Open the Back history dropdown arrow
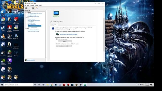Image resolution: width=162 pixels, height=91 pixels. pyautogui.click(x=31, y=8)
